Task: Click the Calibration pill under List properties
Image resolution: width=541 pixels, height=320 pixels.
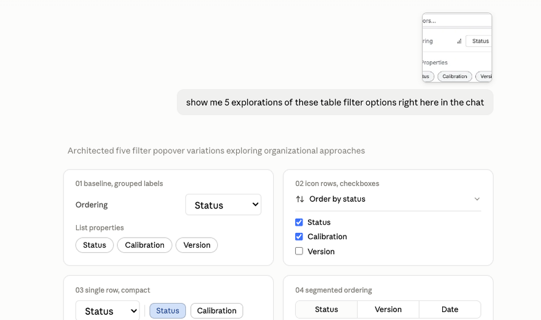Action: pyautogui.click(x=145, y=245)
